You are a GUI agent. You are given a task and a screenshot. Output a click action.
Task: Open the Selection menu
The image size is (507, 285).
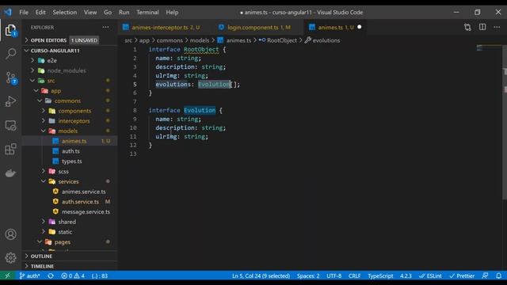[x=65, y=13]
